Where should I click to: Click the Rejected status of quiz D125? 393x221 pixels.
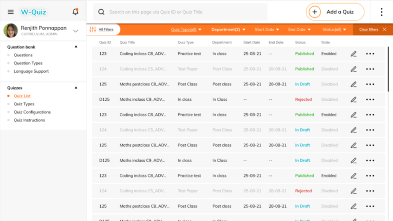(303, 99)
